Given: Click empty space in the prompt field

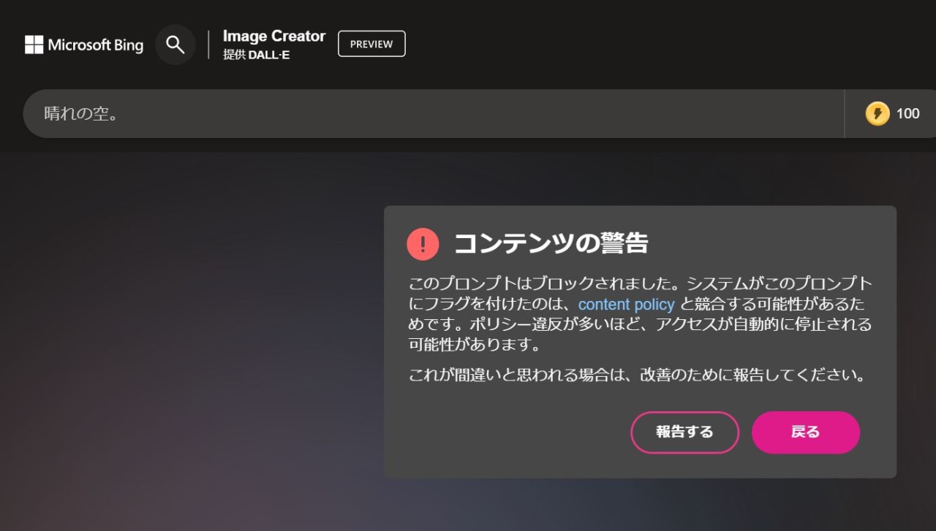Looking at the screenshot, I should coord(475,113).
